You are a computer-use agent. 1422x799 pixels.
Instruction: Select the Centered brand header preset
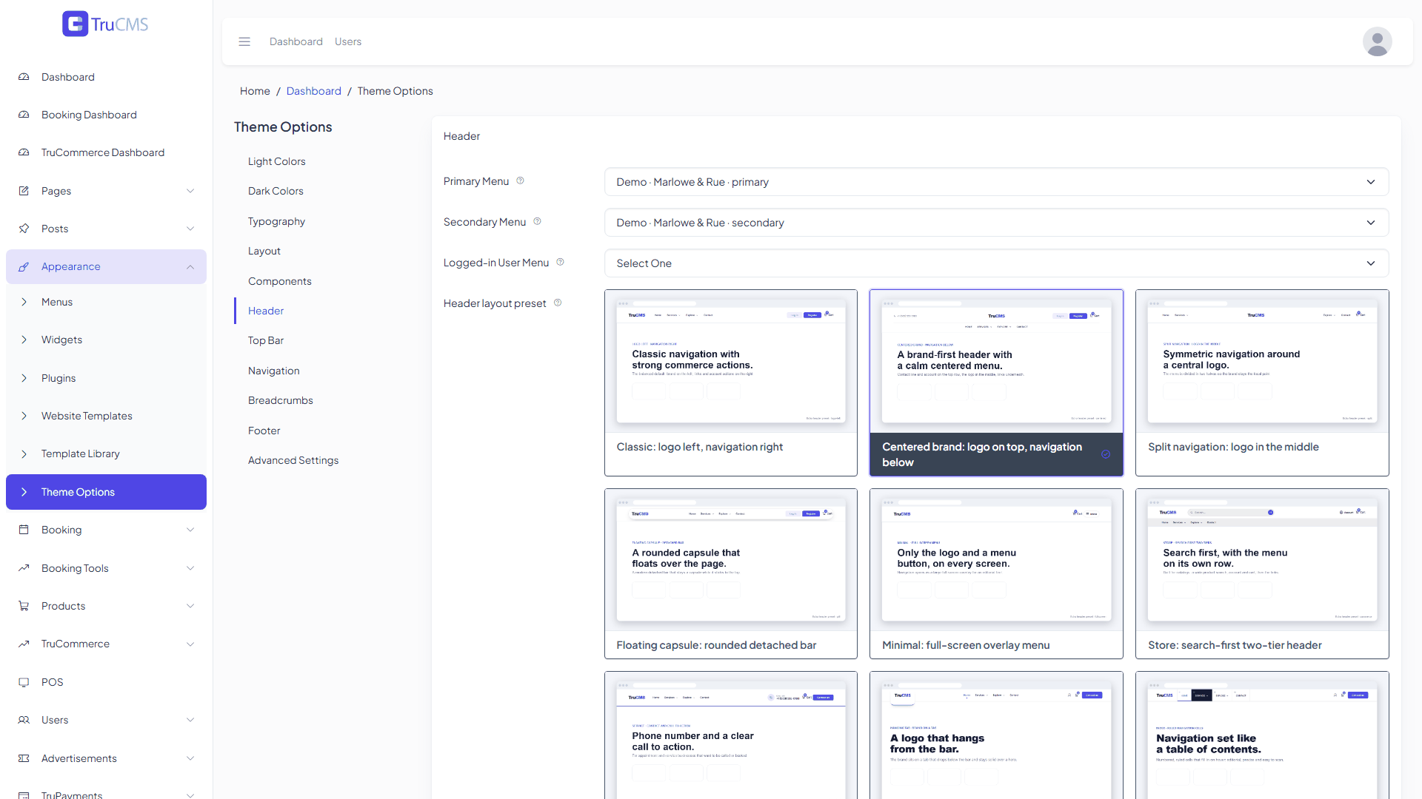pyautogui.click(x=996, y=382)
